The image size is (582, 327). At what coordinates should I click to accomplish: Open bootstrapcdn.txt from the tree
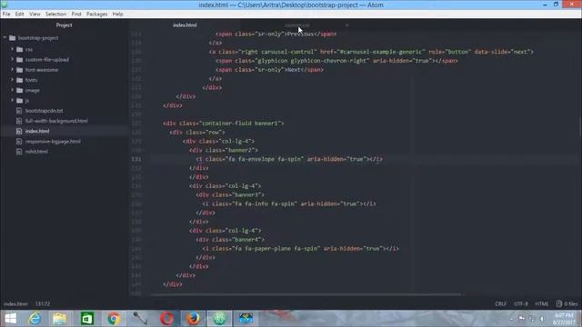(x=44, y=111)
